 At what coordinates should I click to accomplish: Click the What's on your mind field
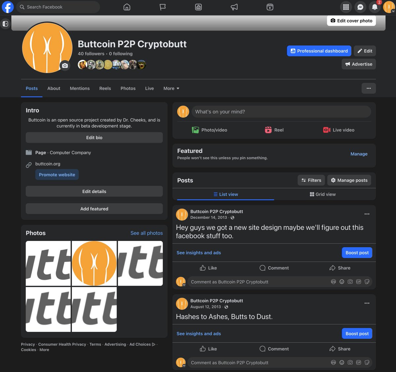[x=281, y=112]
